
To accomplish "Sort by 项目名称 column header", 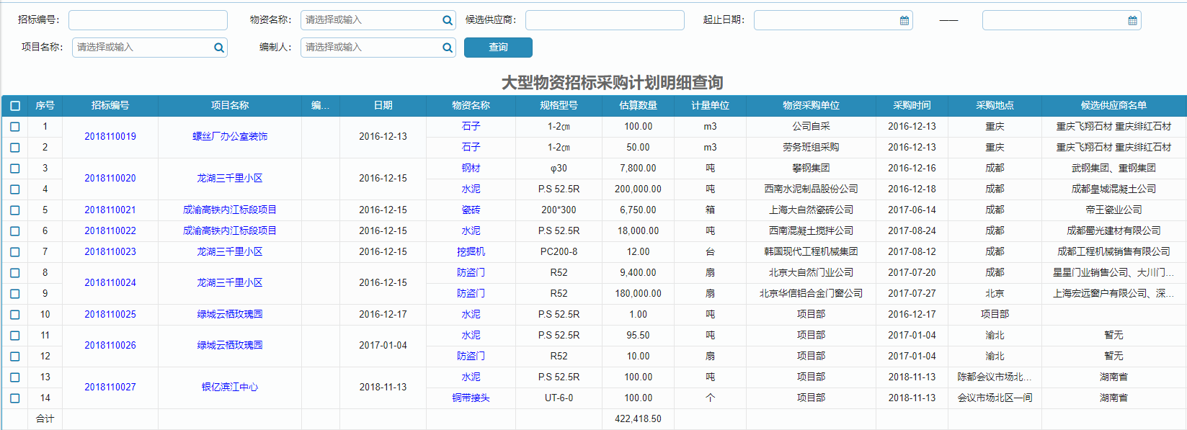I will click(x=230, y=106).
